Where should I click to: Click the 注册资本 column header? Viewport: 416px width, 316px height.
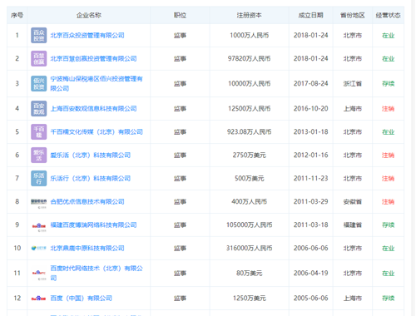[249, 15]
